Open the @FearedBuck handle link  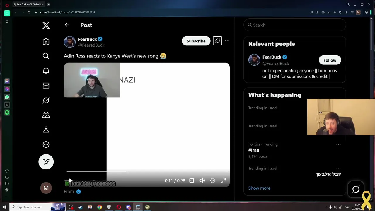point(91,45)
